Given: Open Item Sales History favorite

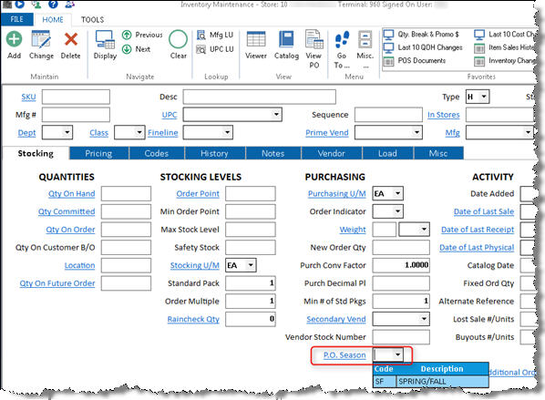Looking at the screenshot, I should [x=504, y=47].
